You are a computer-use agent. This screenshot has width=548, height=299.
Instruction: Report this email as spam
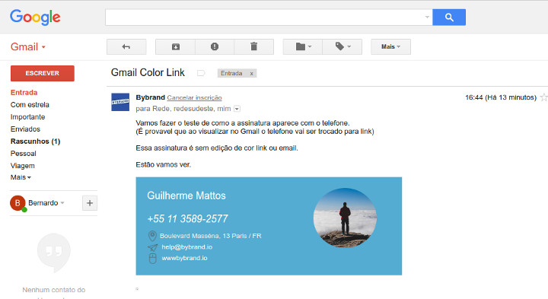215,47
